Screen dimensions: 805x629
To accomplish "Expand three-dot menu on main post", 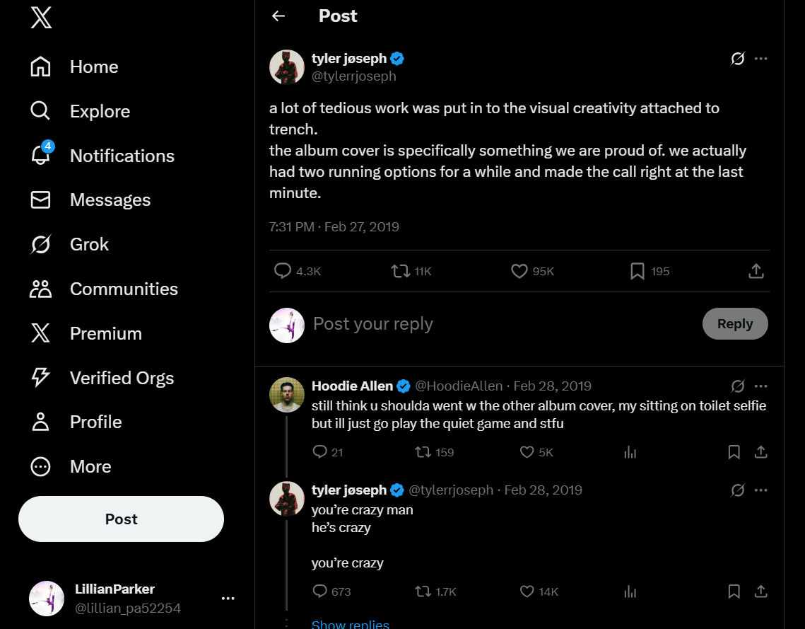I will (x=761, y=59).
